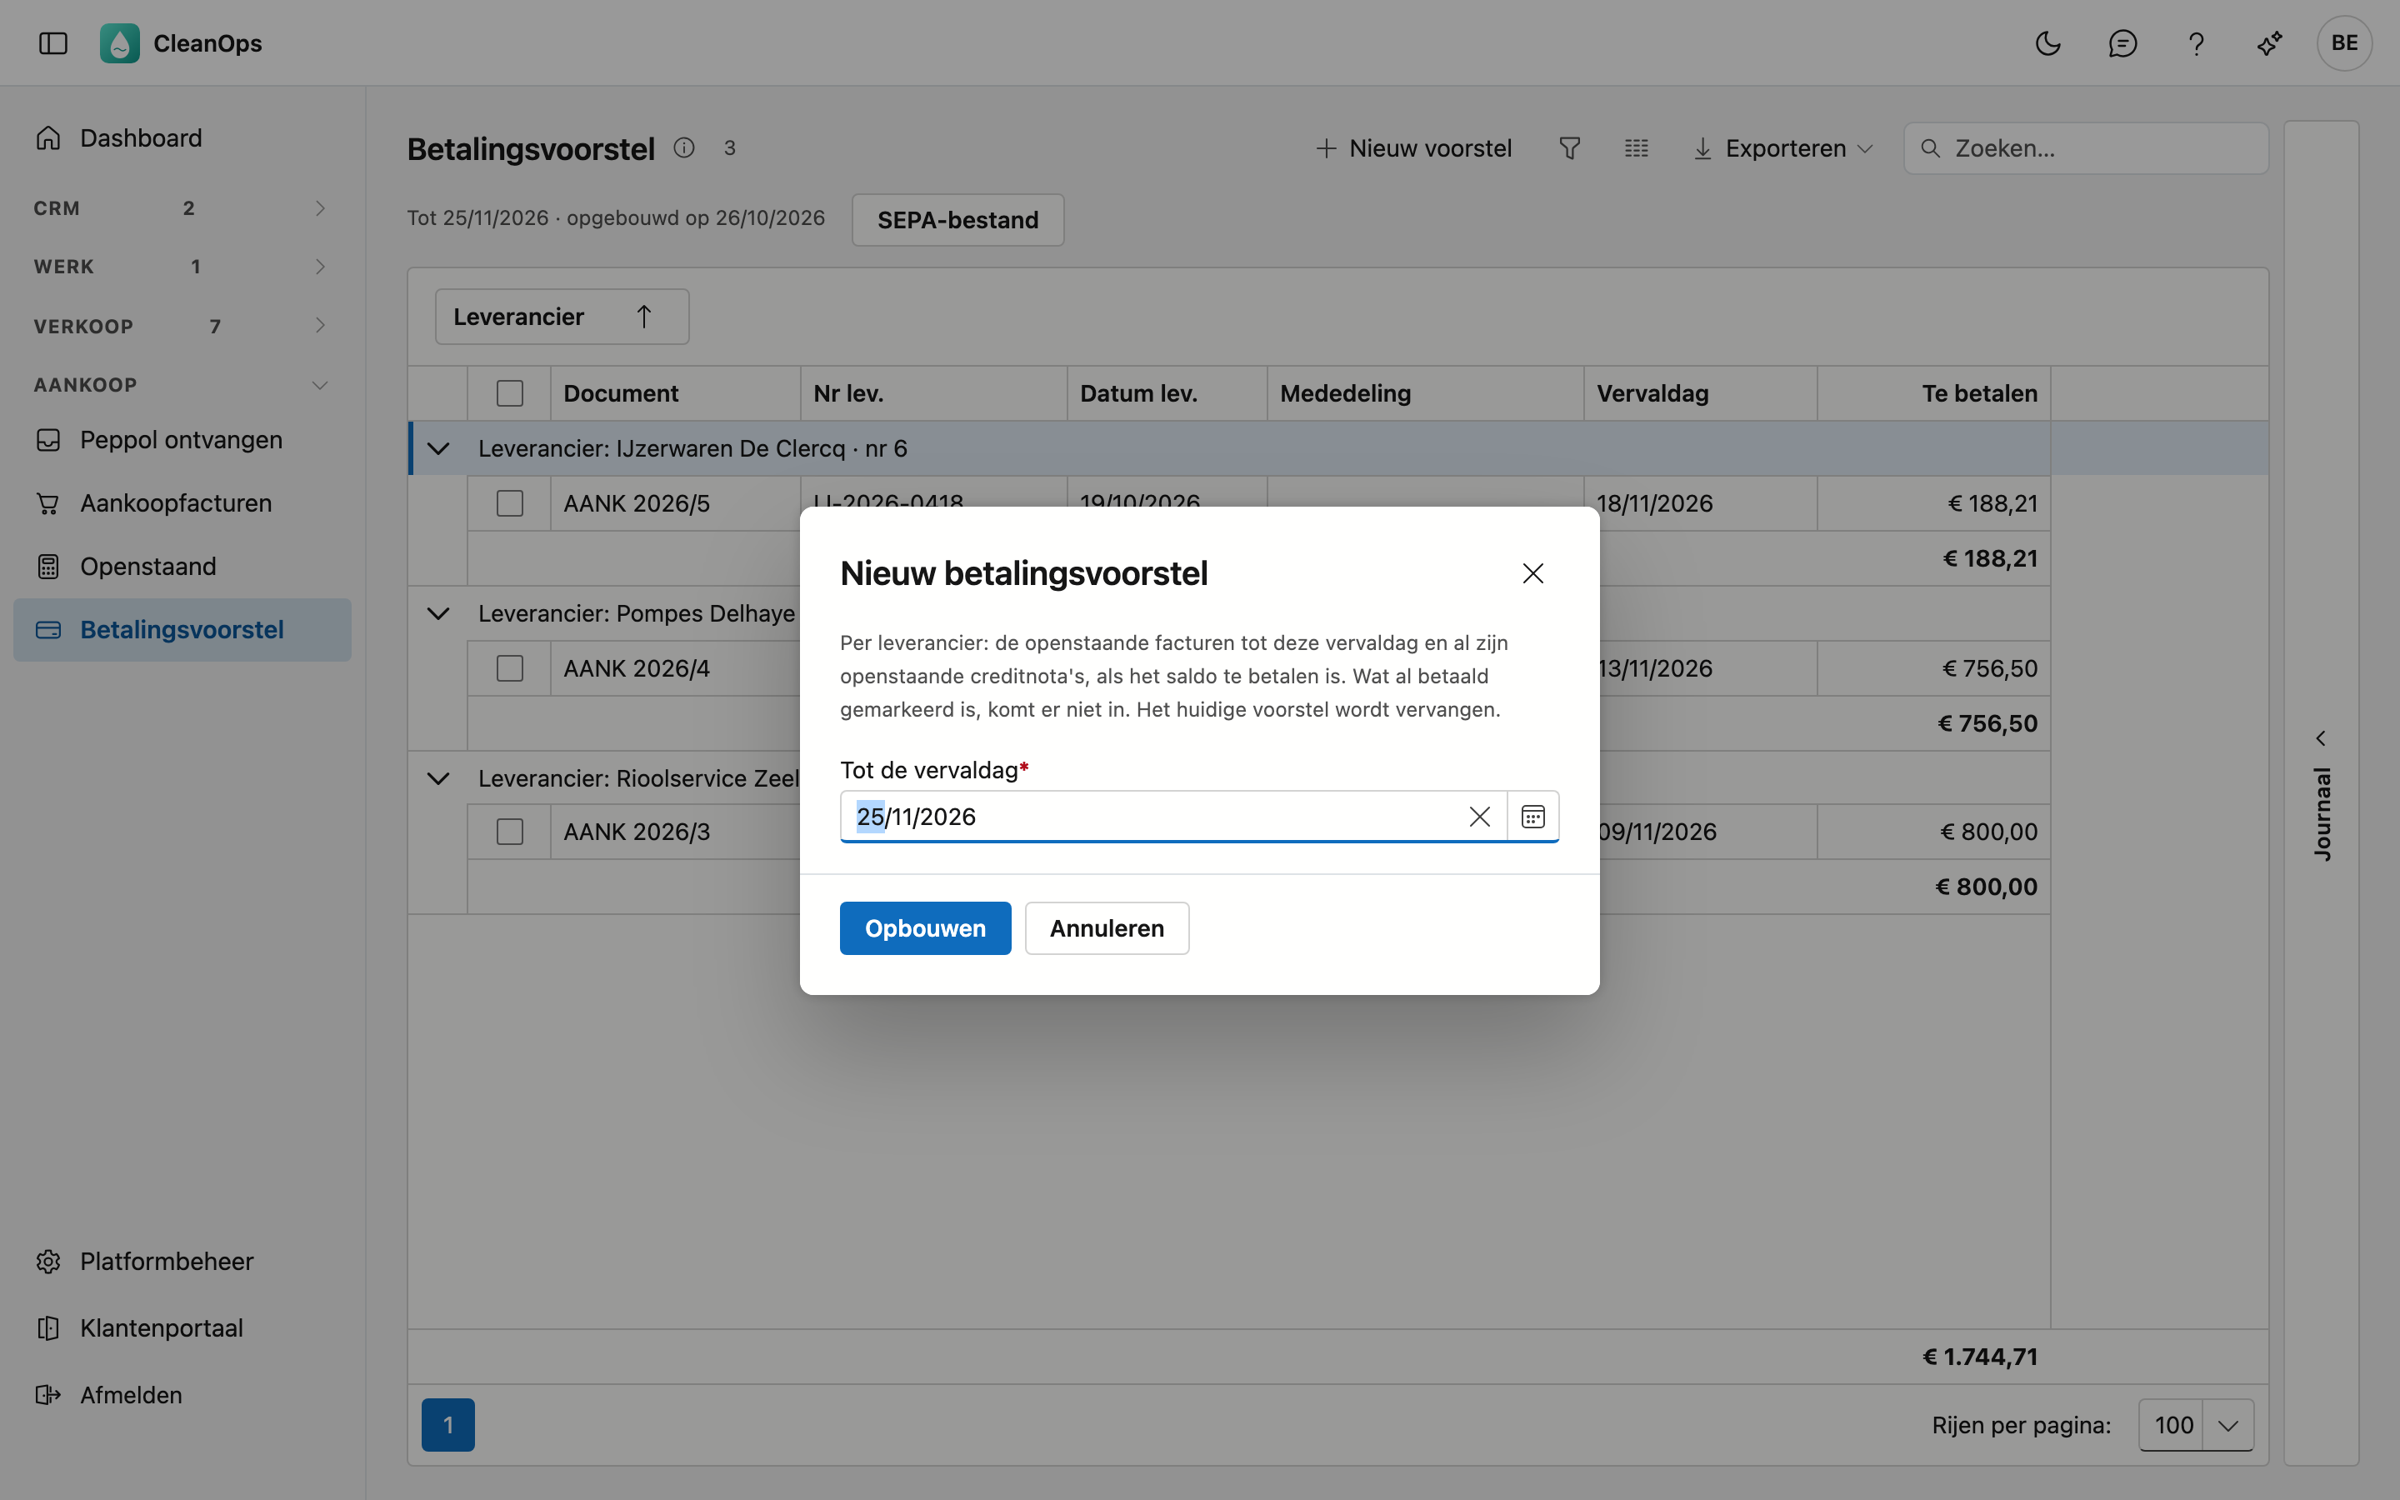Screen dimensions: 2400x1500
Task: Open rows per page dropdown
Action: coord(2228,1426)
